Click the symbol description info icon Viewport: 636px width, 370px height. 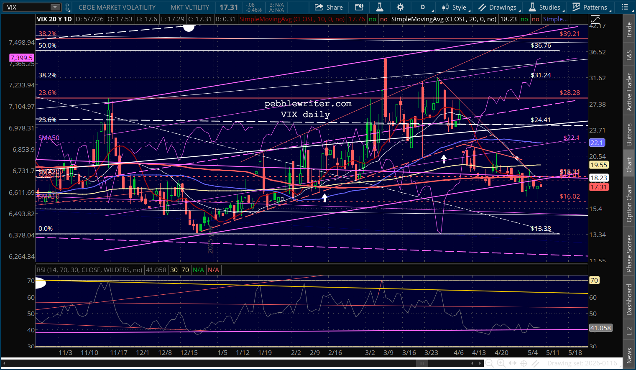tap(359, 7)
